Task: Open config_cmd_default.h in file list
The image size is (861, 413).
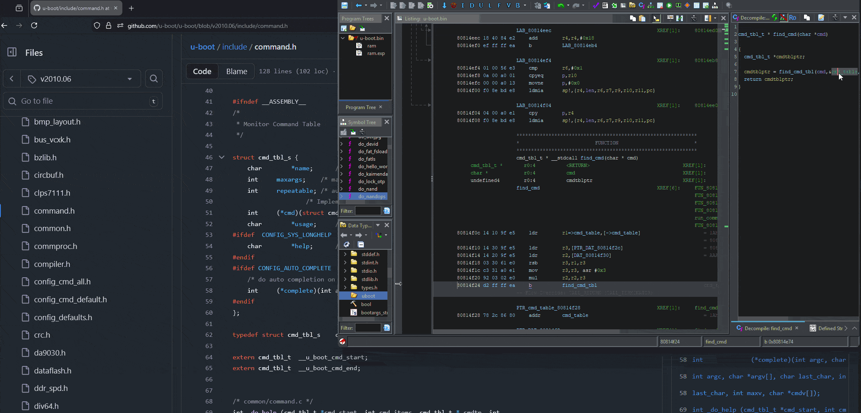Action: click(x=70, y=300)
